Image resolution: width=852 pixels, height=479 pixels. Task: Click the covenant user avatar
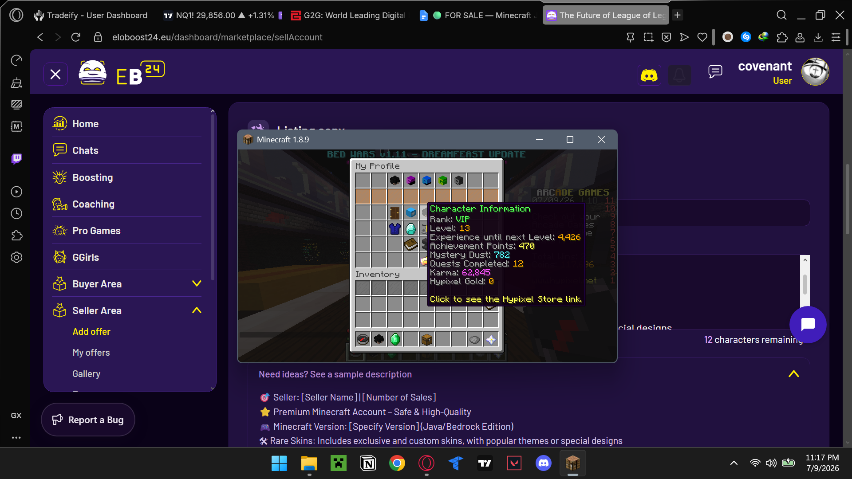click(815, 71)
